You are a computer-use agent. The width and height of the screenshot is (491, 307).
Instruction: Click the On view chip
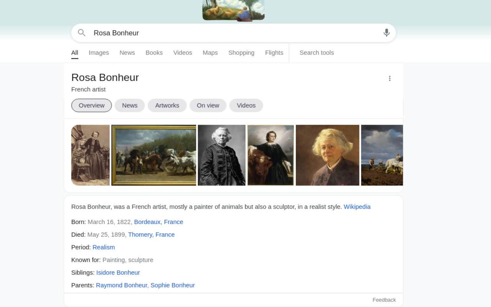pos(208,106)
